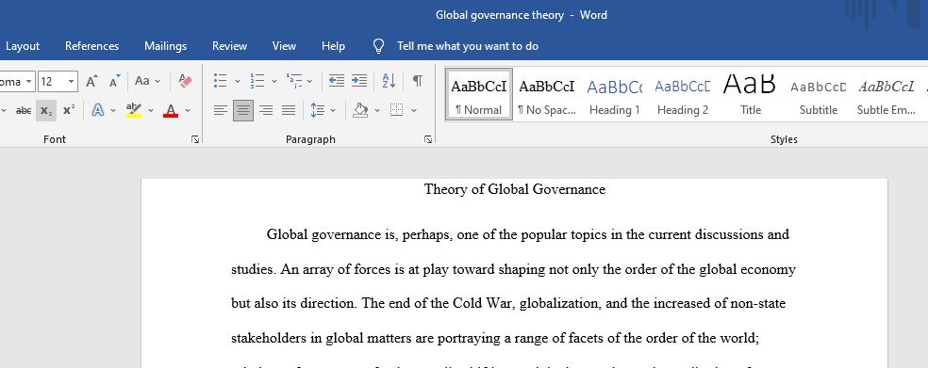Click the heading Theory of Global Governance
Image resolution: width=928 pixels, height=368 pixels.
pos(515,189)
